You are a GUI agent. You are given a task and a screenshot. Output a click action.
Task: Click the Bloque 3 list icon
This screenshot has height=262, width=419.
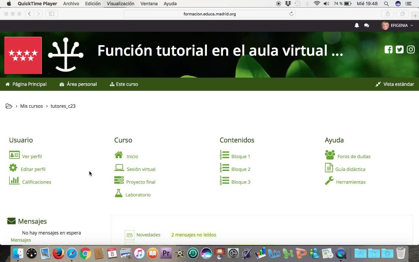click(224, 180)
